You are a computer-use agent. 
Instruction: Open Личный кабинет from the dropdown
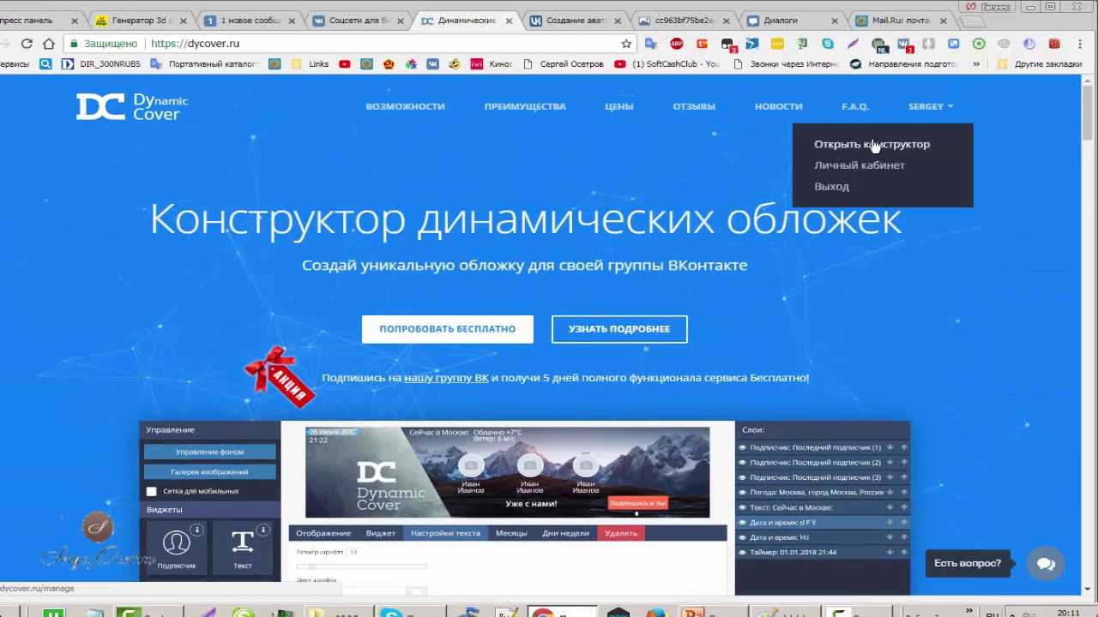click(860, 165)
